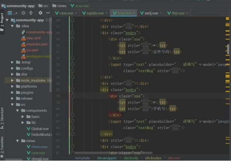Click the views breadcrumb in navigation bar

pyautogui.click(x=61, y=6)
